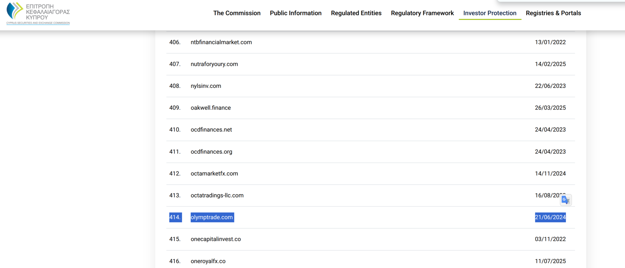Open The Commission menu
Image resolution: width=625 pixels, height=268 pixels.
click(237, 13)
